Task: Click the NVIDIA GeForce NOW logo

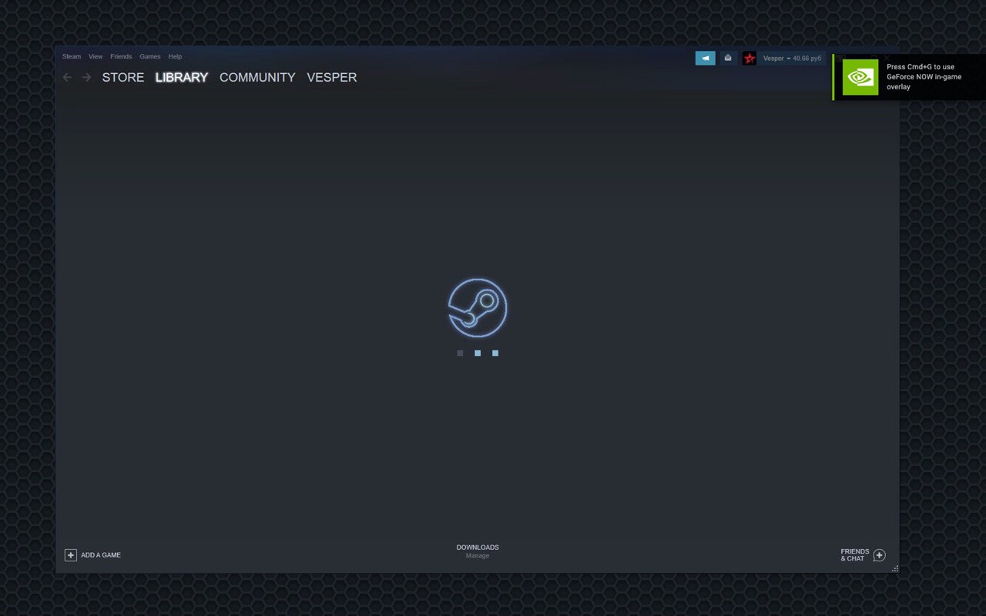Action: (860, 77)
